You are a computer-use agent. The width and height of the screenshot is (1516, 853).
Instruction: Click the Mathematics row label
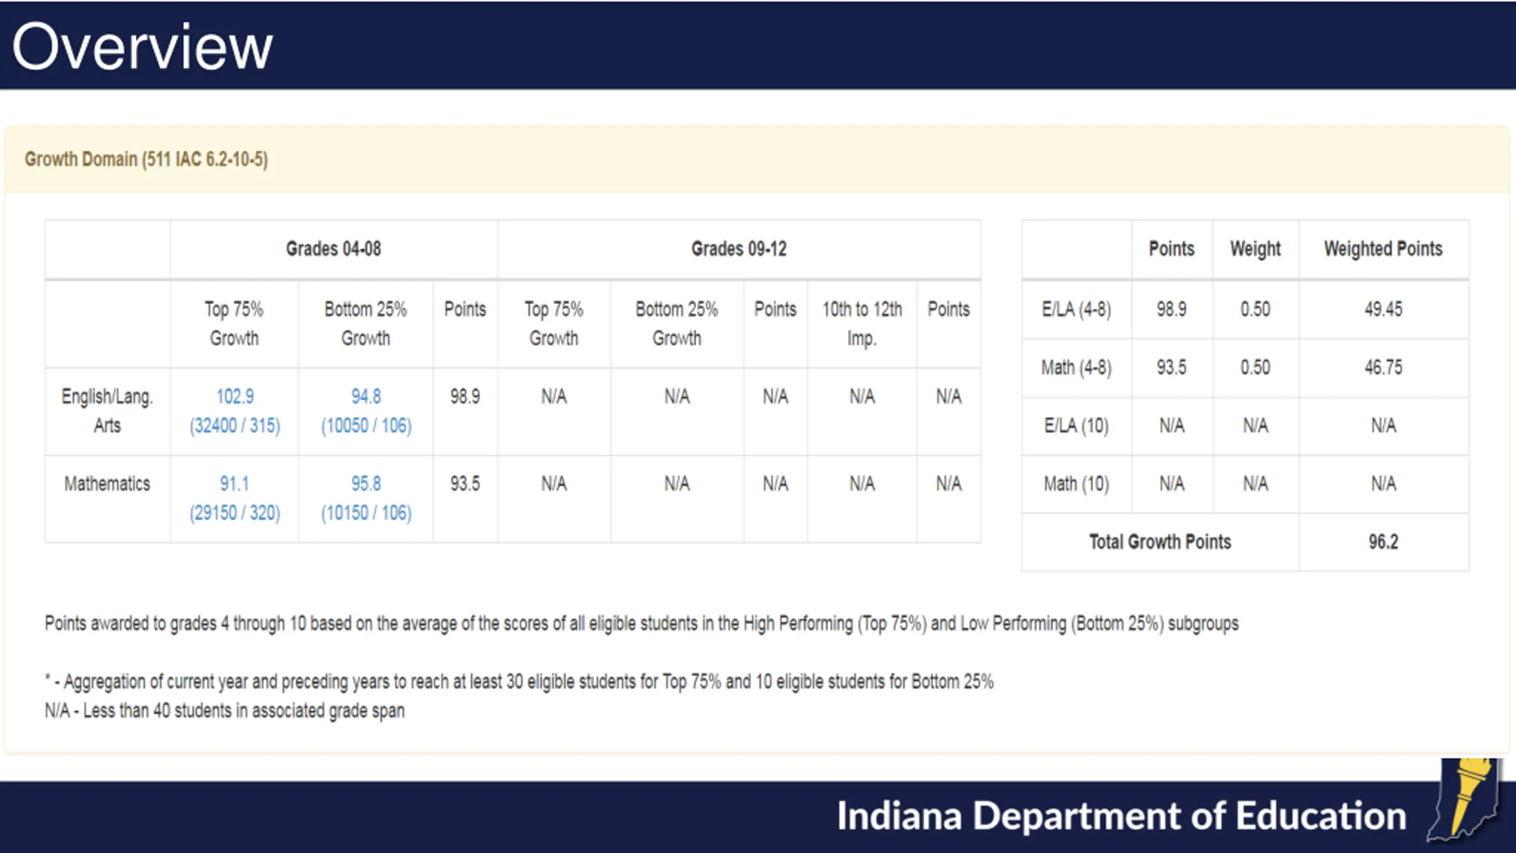(107, 483)
